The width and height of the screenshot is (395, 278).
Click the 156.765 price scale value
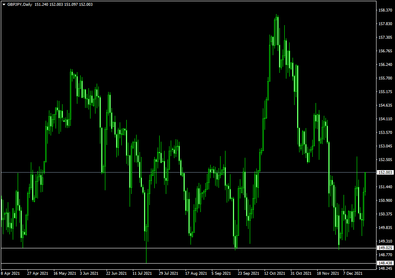tap(386, 51)
